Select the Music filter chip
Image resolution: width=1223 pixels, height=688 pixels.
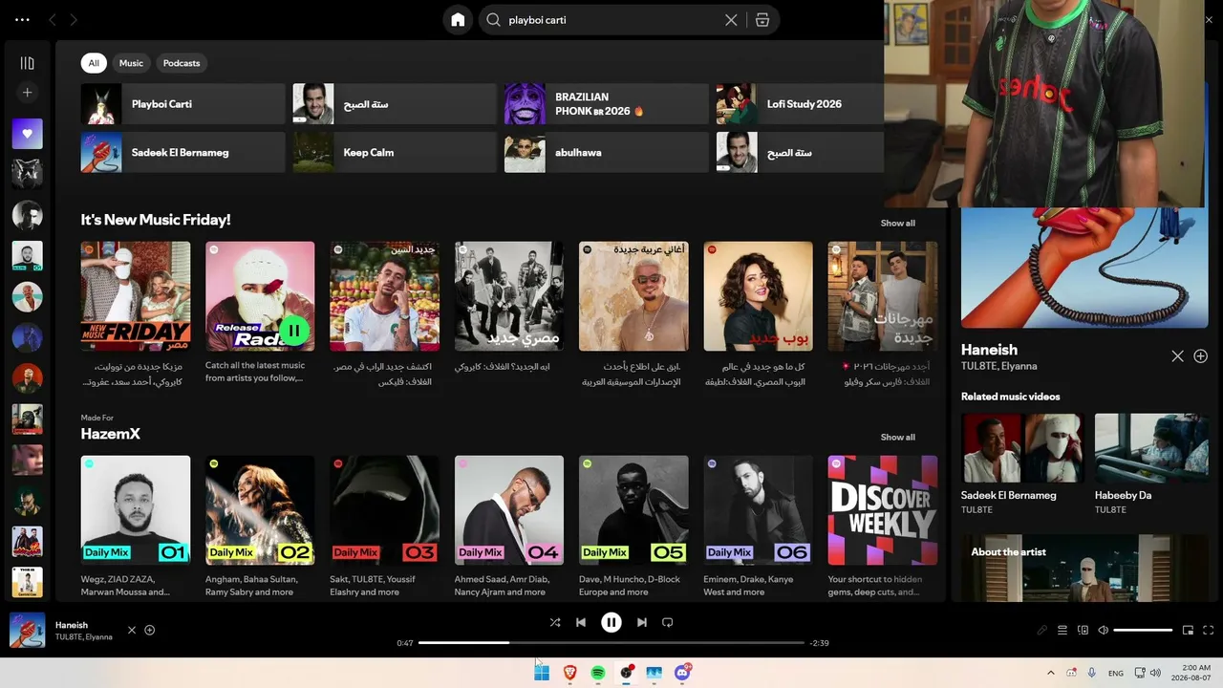[x=131, y=63]
